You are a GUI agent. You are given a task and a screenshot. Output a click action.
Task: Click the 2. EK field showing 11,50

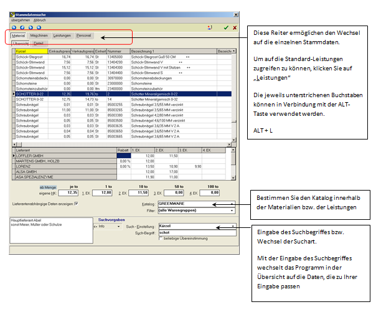coord(138,192)
